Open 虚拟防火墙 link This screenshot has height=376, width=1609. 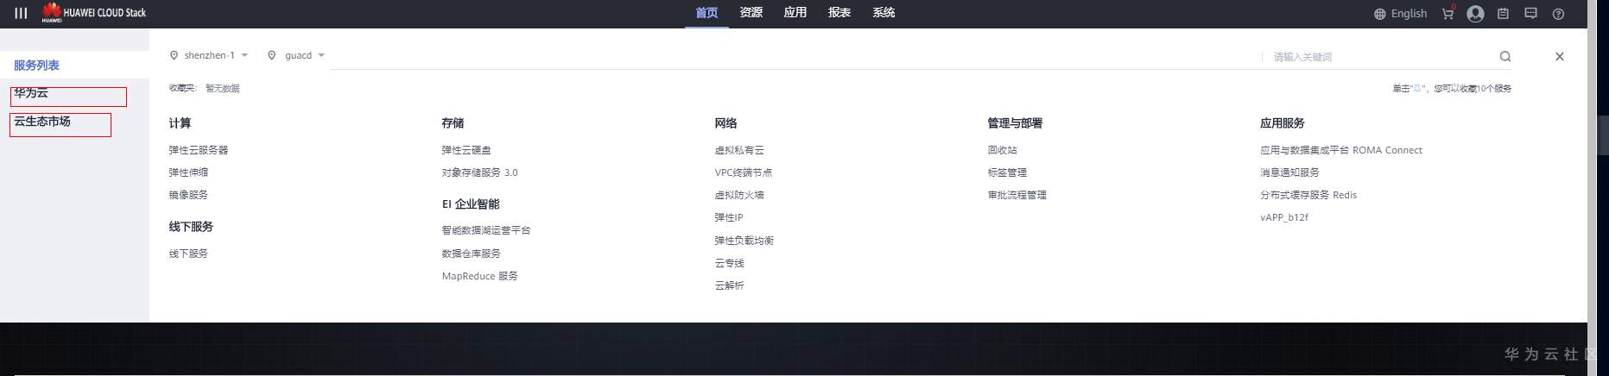click(739, 195)
